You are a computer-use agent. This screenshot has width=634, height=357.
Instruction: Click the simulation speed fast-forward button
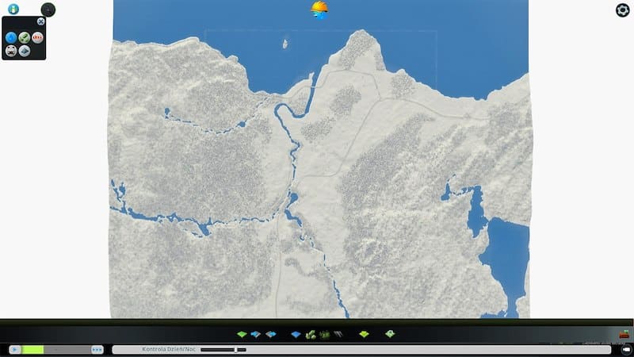97,349
